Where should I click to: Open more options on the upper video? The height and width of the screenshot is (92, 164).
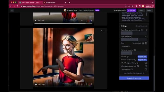(91, 21)
